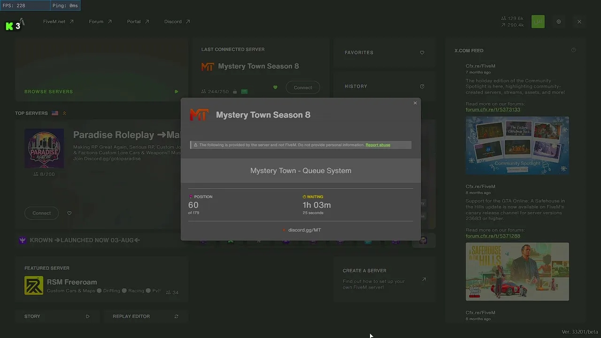
Task: Click the History clock icon
Action: (422, 86)
